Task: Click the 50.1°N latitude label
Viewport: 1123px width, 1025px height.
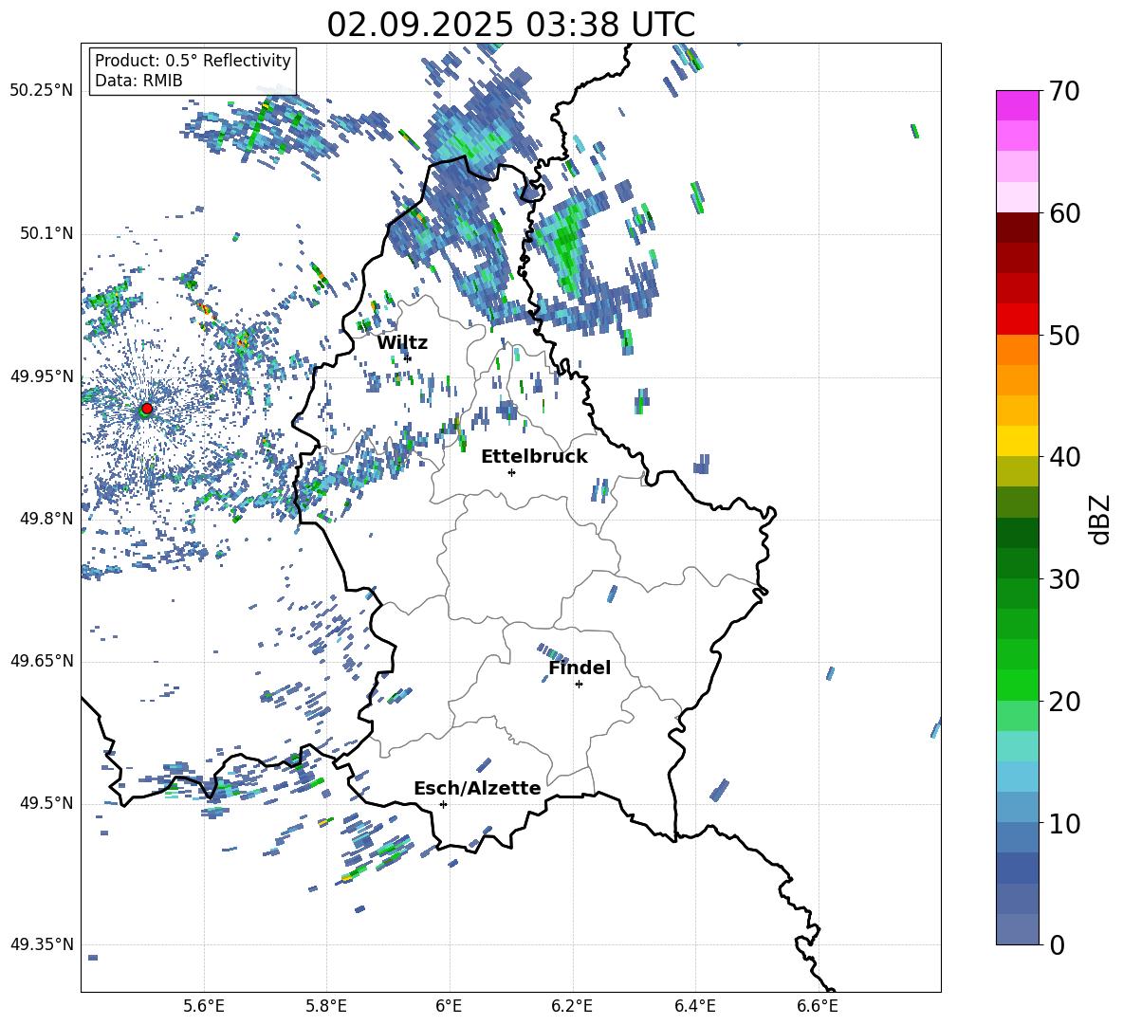Action: coord(46,234)
